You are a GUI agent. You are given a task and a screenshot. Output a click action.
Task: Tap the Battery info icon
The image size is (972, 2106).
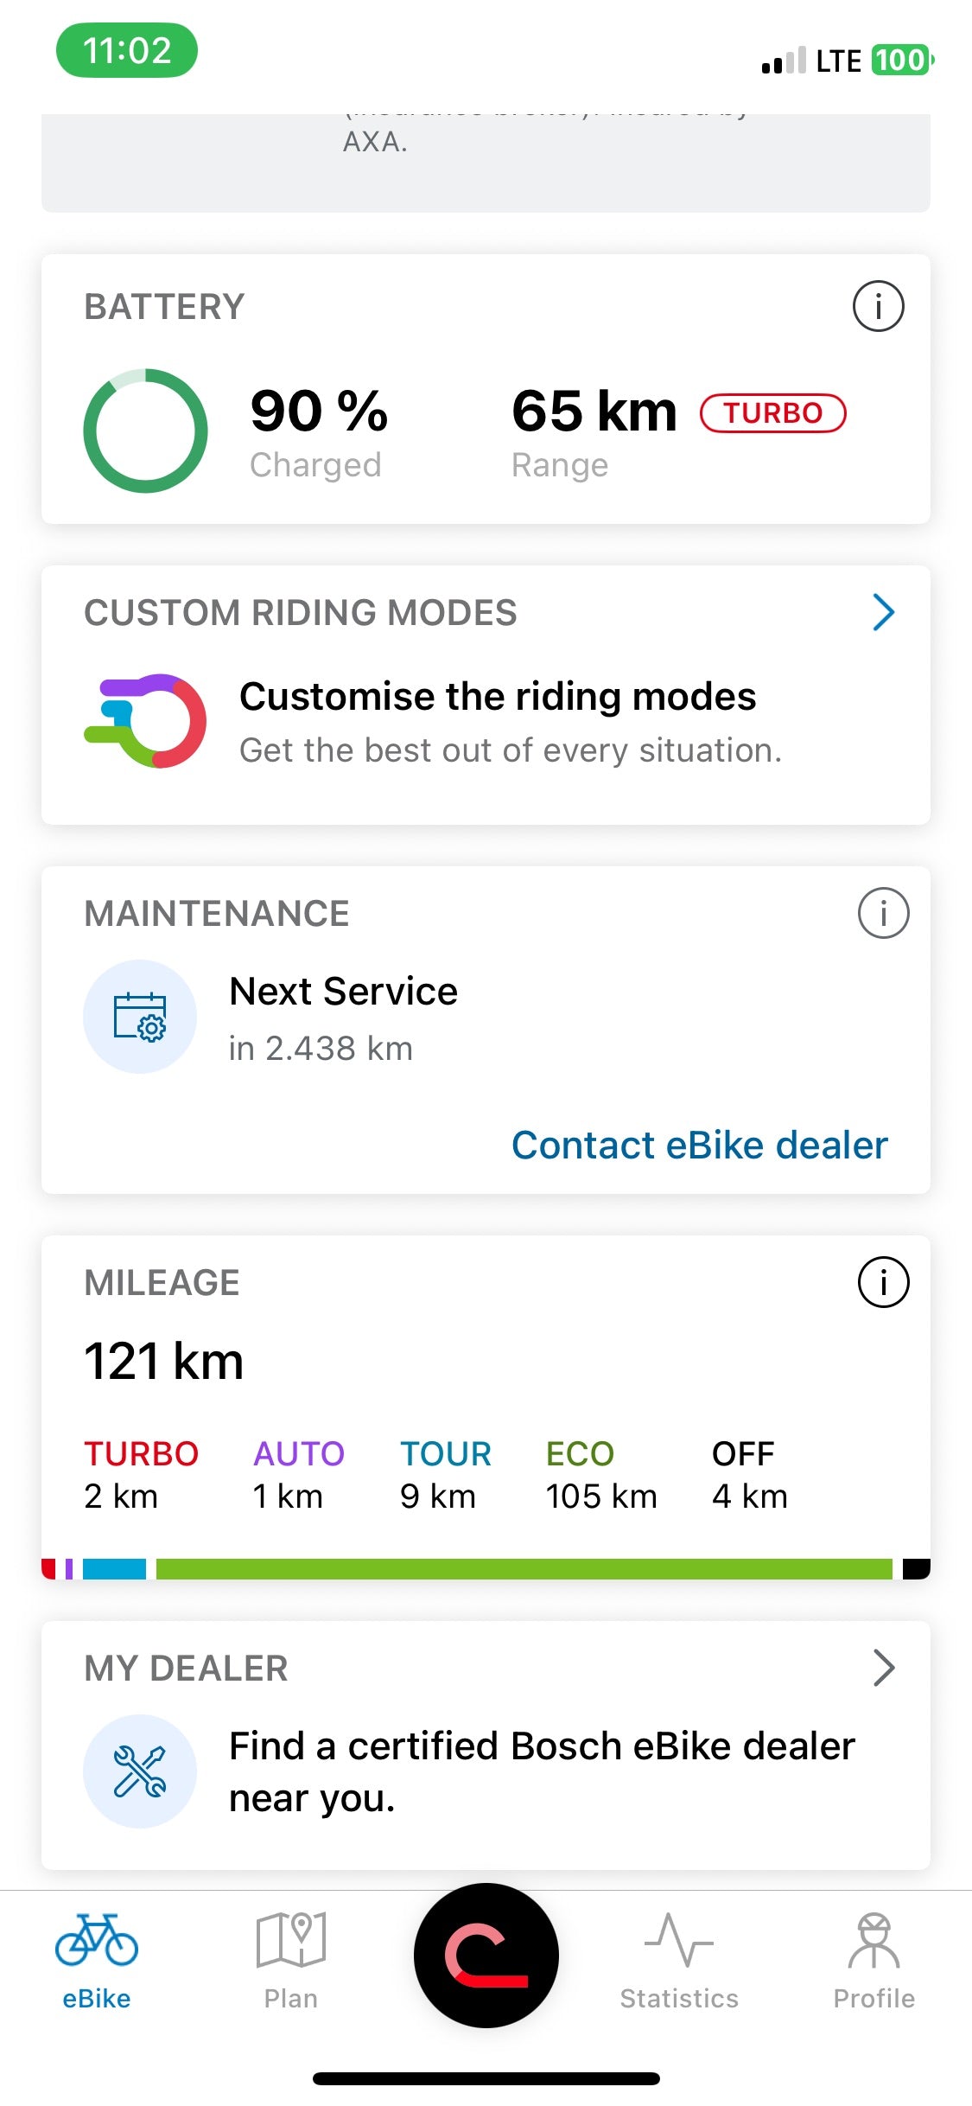pyautogui.click(x=878, y=306)
